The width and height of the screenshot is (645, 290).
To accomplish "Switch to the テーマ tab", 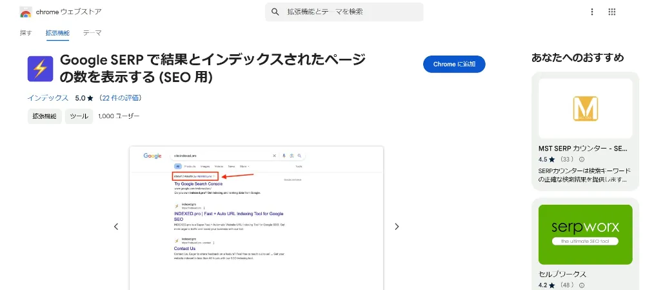I will [x=92, y=33].
